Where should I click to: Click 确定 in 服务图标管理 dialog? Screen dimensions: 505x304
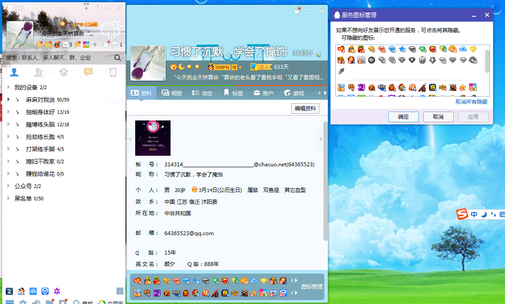click(x=403, y=117)
